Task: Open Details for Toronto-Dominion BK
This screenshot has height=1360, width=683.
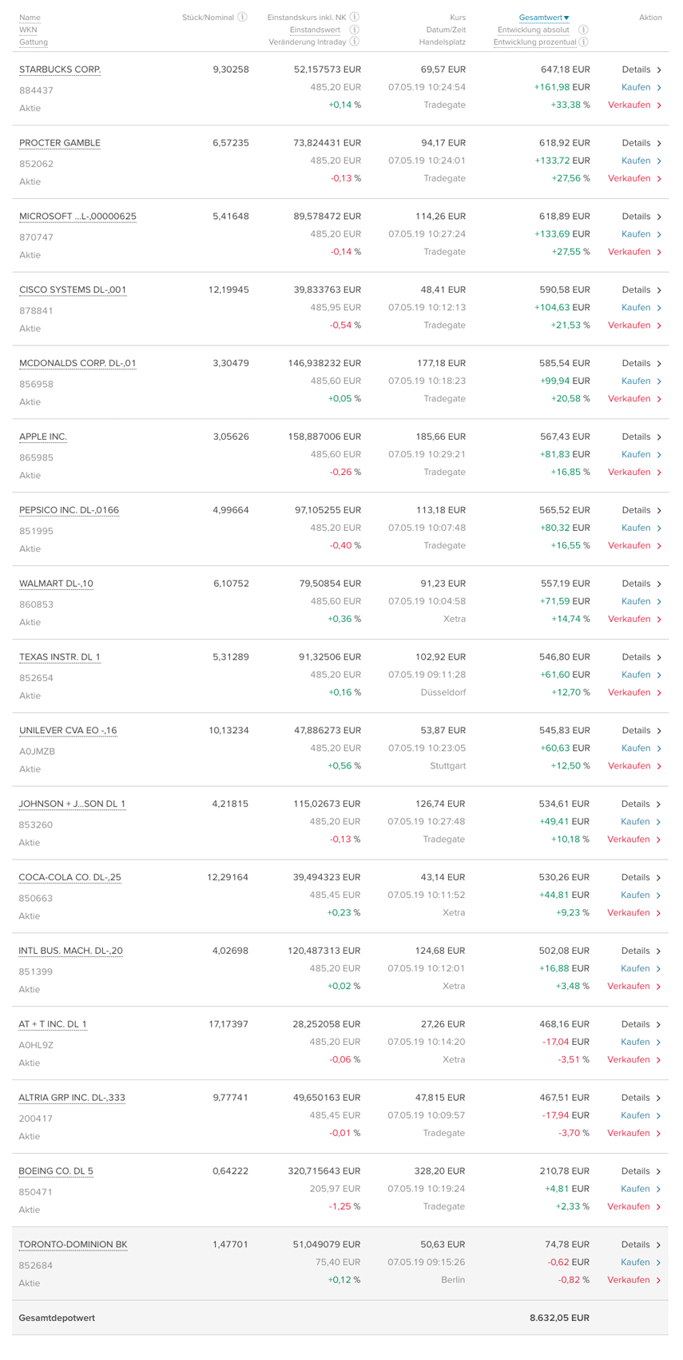Action: [x=636, y=1245]
